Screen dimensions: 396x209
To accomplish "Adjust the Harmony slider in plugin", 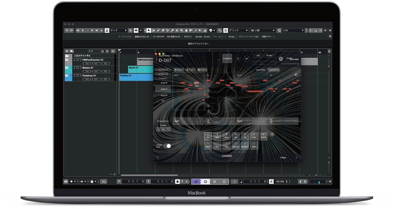I will [163, 70].
